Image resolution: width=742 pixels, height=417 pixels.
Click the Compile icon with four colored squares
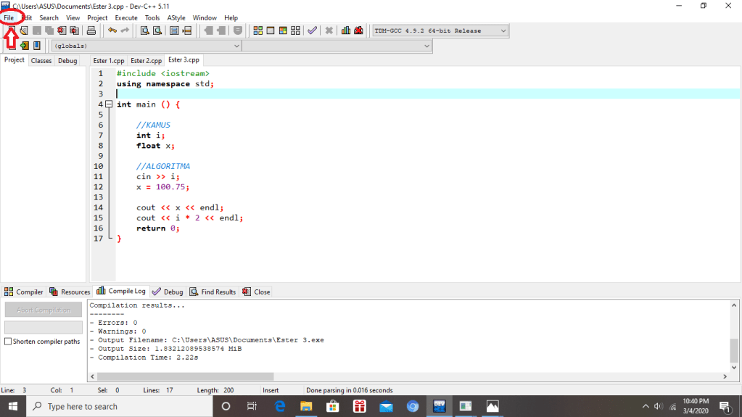257,30
